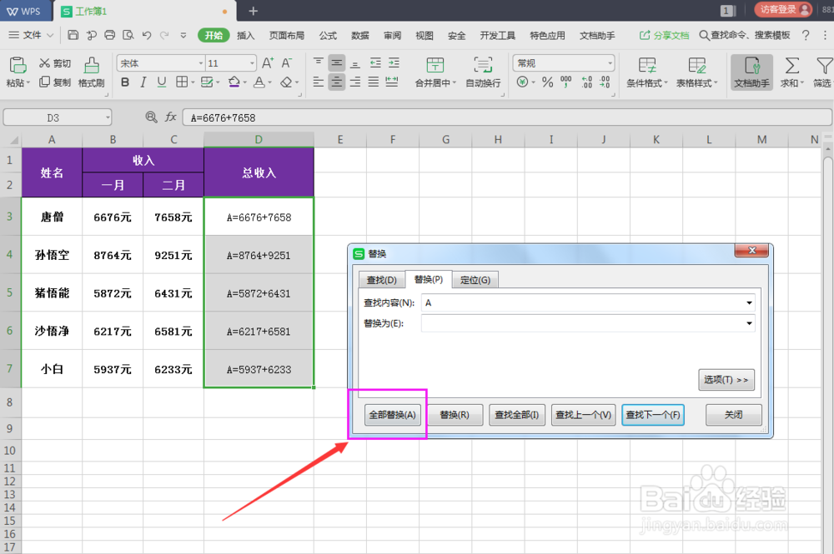Expand 替换为 dropdown arrow in dialog

749,323
